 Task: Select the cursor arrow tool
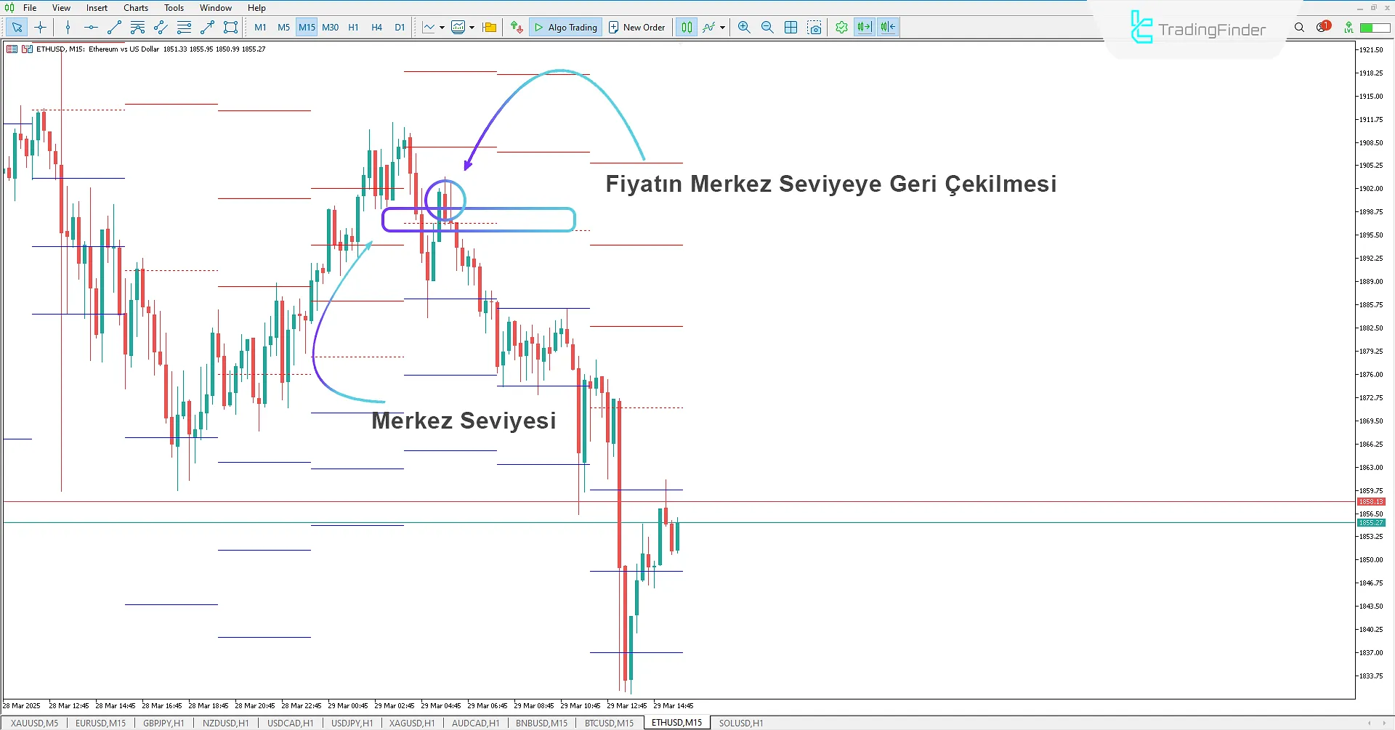(17, 28)
